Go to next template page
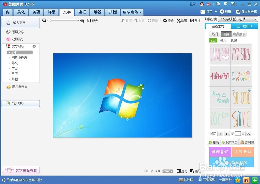This screenshot has width=260, height=184. 227,133
